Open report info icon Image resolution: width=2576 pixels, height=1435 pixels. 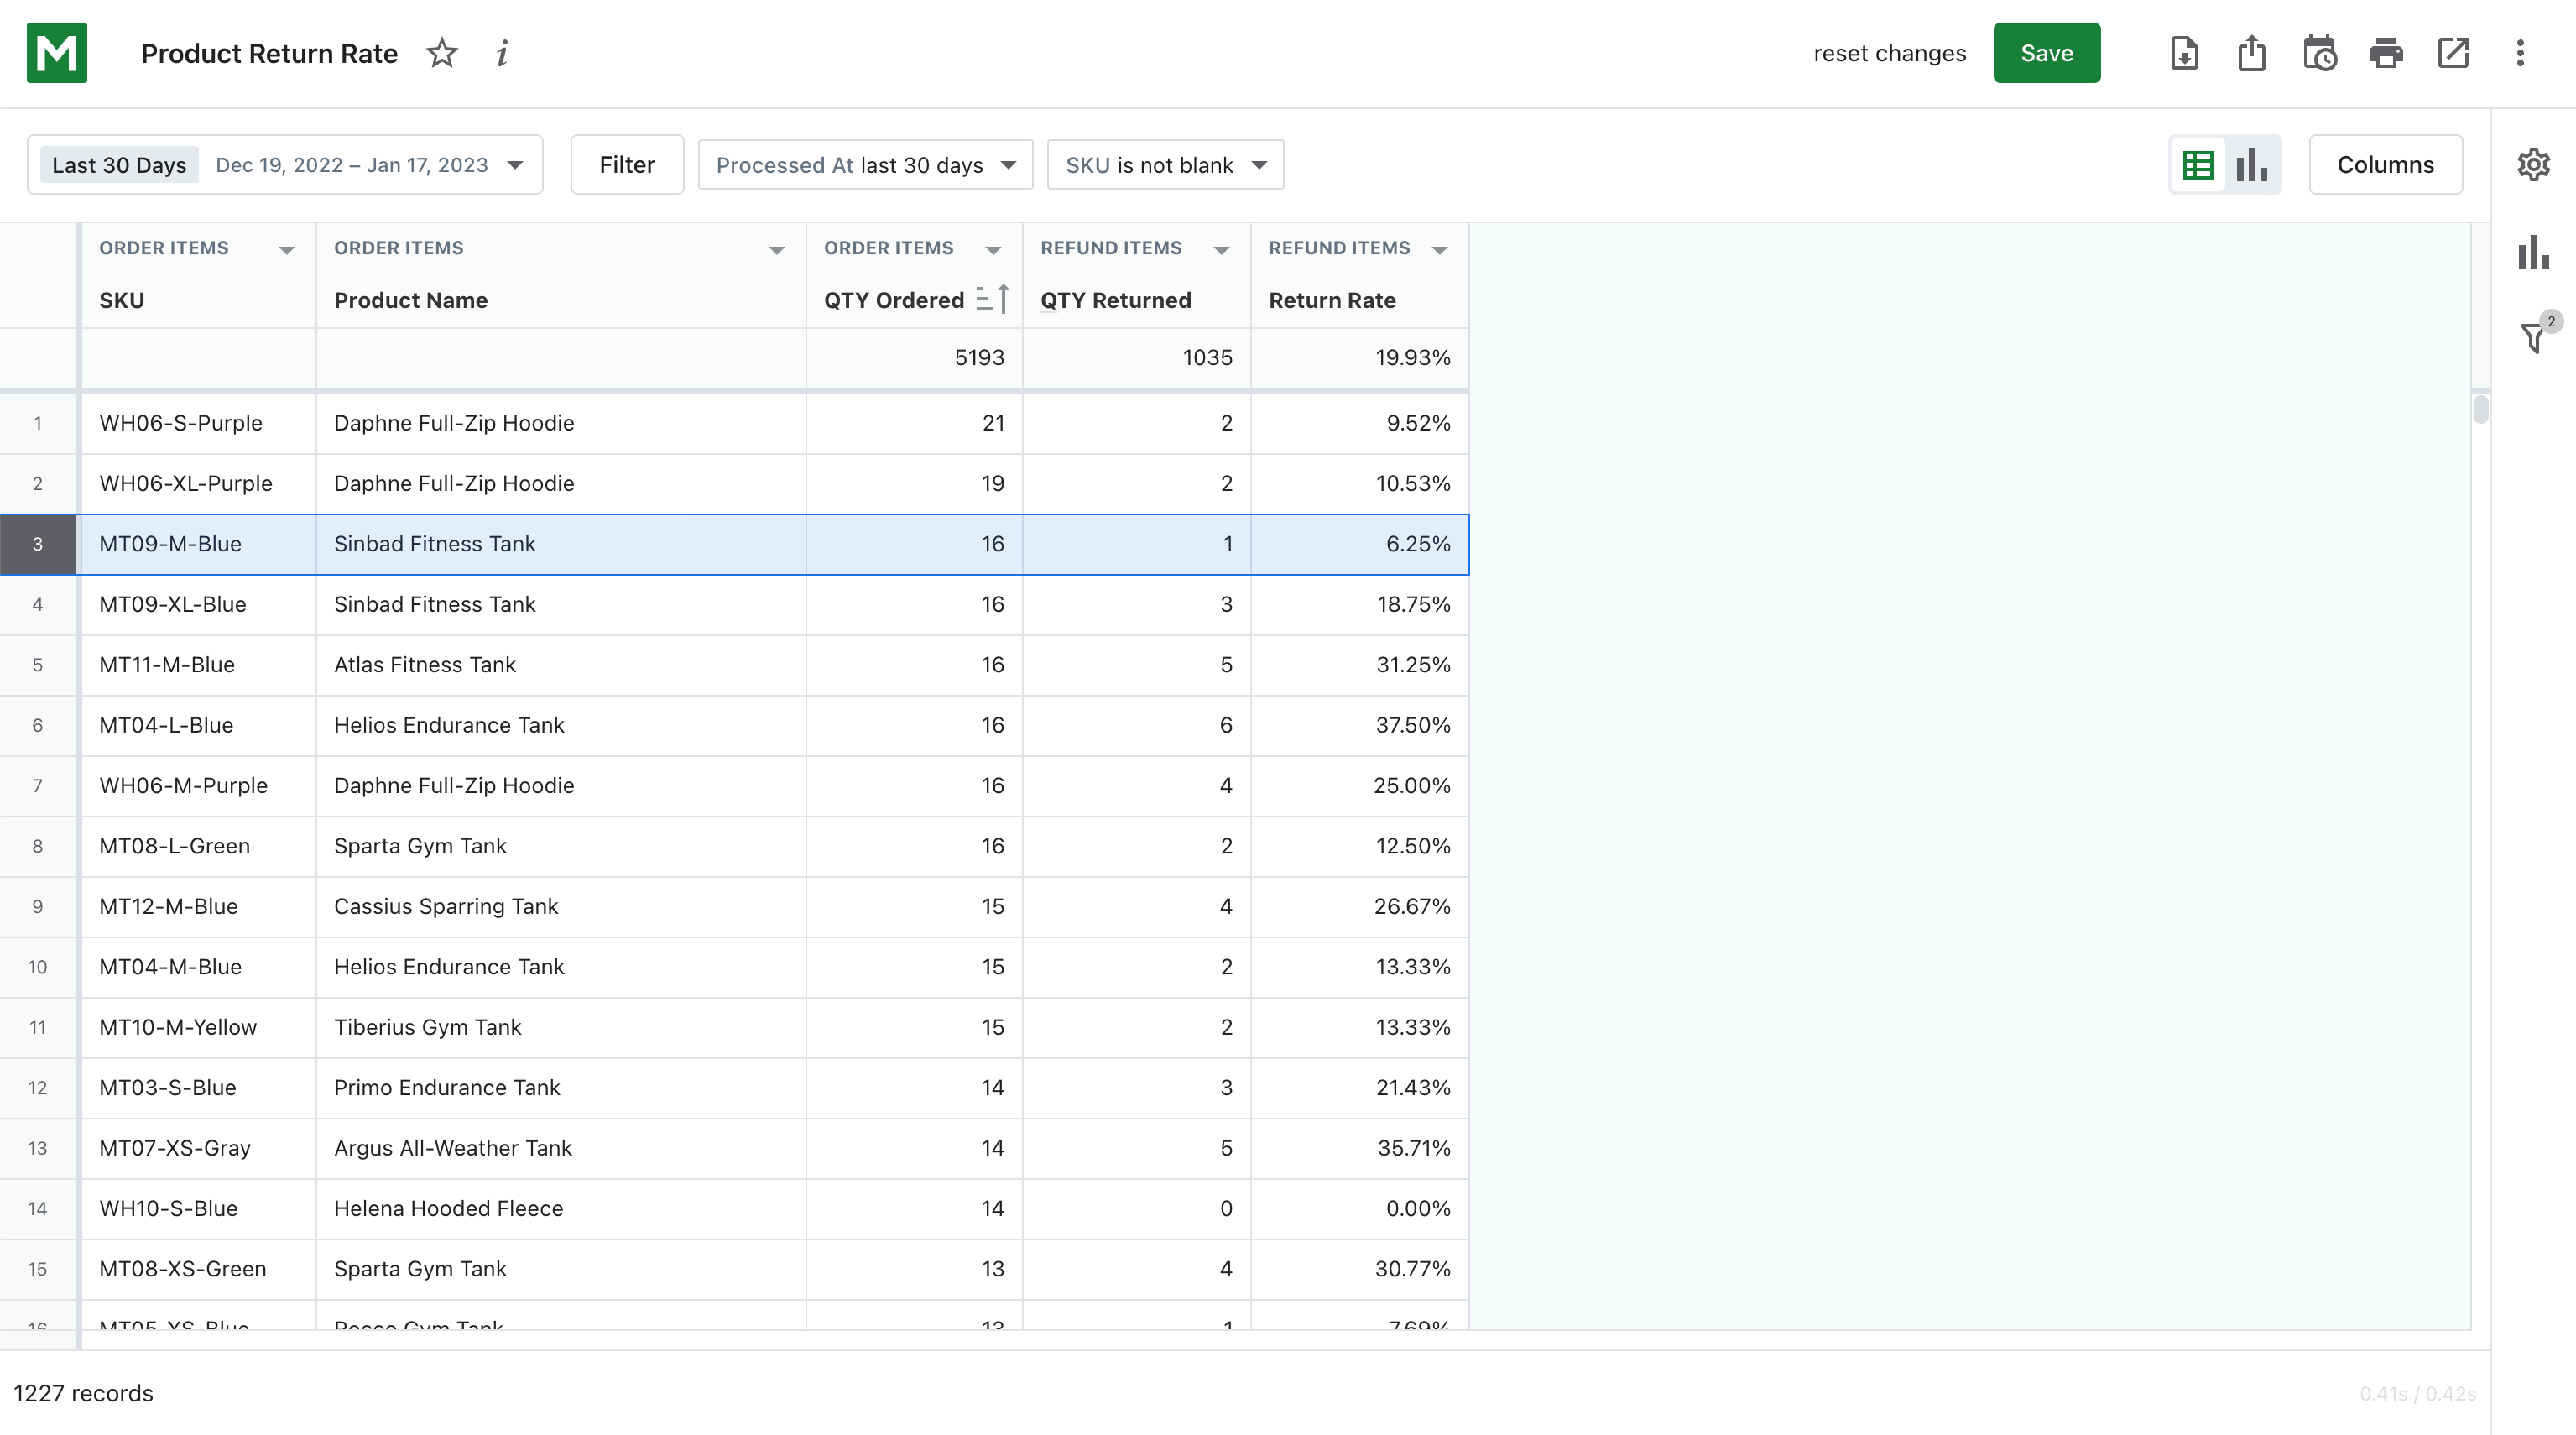pos(502,53)
